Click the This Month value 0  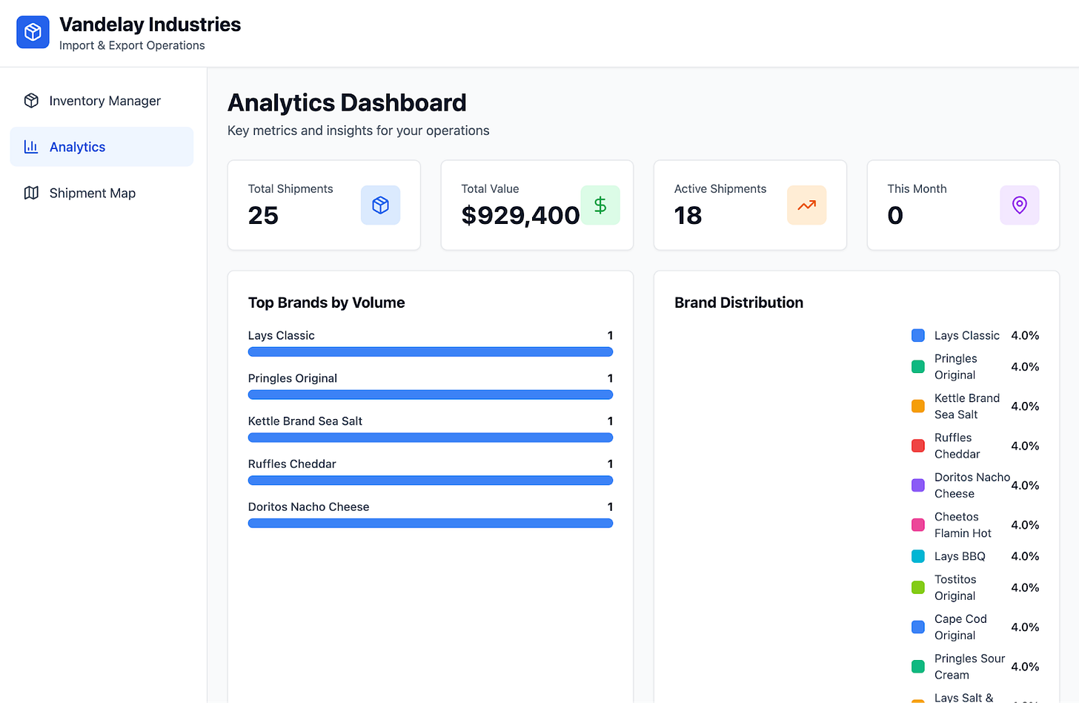pos(895,215)
